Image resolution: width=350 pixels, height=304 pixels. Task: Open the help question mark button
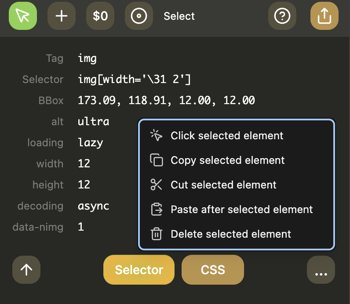point(282,16)
